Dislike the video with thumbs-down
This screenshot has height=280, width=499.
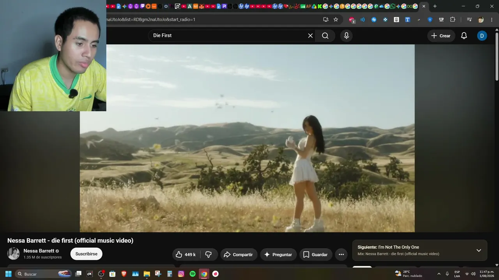click(209, 254)
